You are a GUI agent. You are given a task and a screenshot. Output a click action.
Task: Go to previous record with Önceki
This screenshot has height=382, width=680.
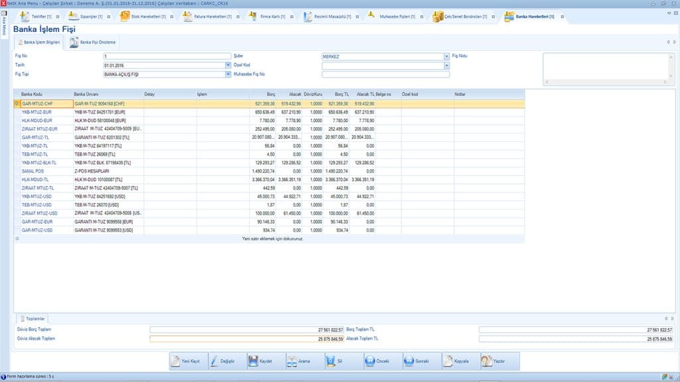point(379,361)
